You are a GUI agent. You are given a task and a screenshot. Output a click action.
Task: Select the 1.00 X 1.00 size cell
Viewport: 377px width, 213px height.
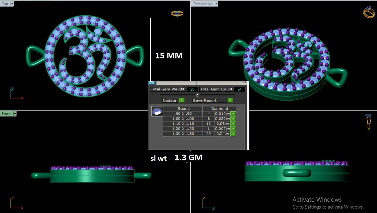(183, 118)
